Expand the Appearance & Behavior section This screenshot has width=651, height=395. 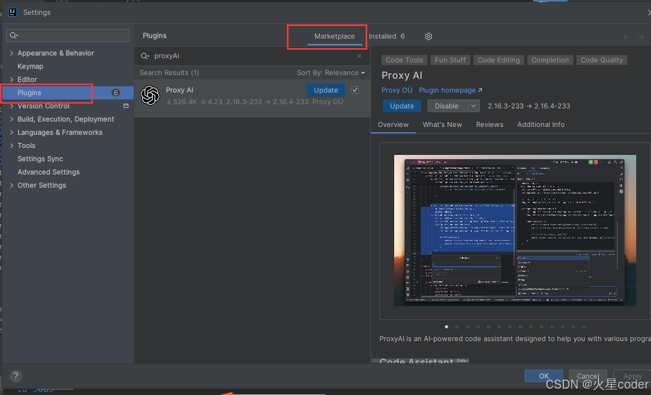pos(12,53)
